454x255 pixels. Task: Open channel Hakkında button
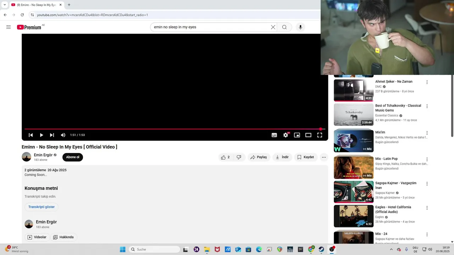[x=63, y=237]
